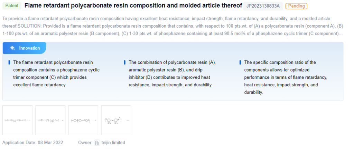This screenshot has height=156, width=354.
Task: Click the Pending status badge
Action: pos(296,6)
